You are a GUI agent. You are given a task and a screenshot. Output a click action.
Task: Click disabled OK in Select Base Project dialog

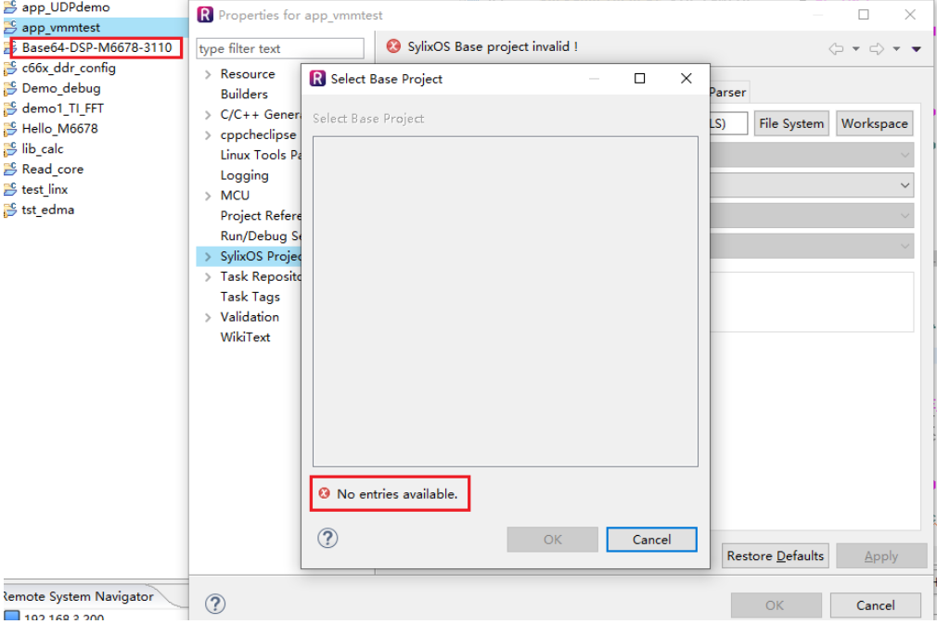click(552, 540)
